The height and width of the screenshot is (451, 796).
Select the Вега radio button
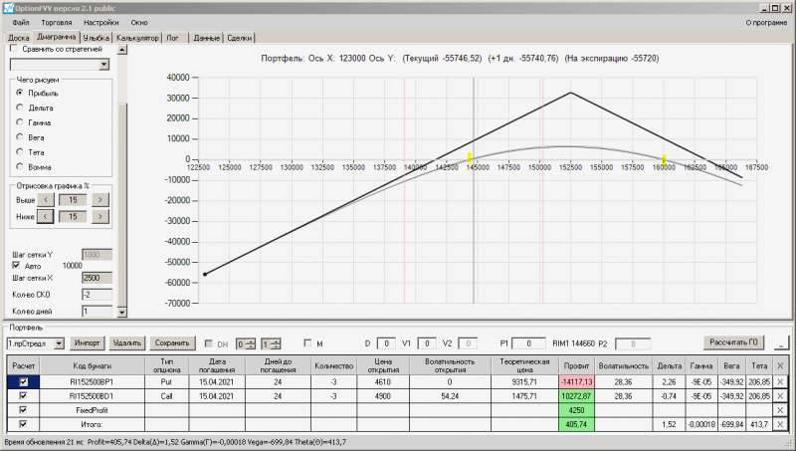[19, 137]
